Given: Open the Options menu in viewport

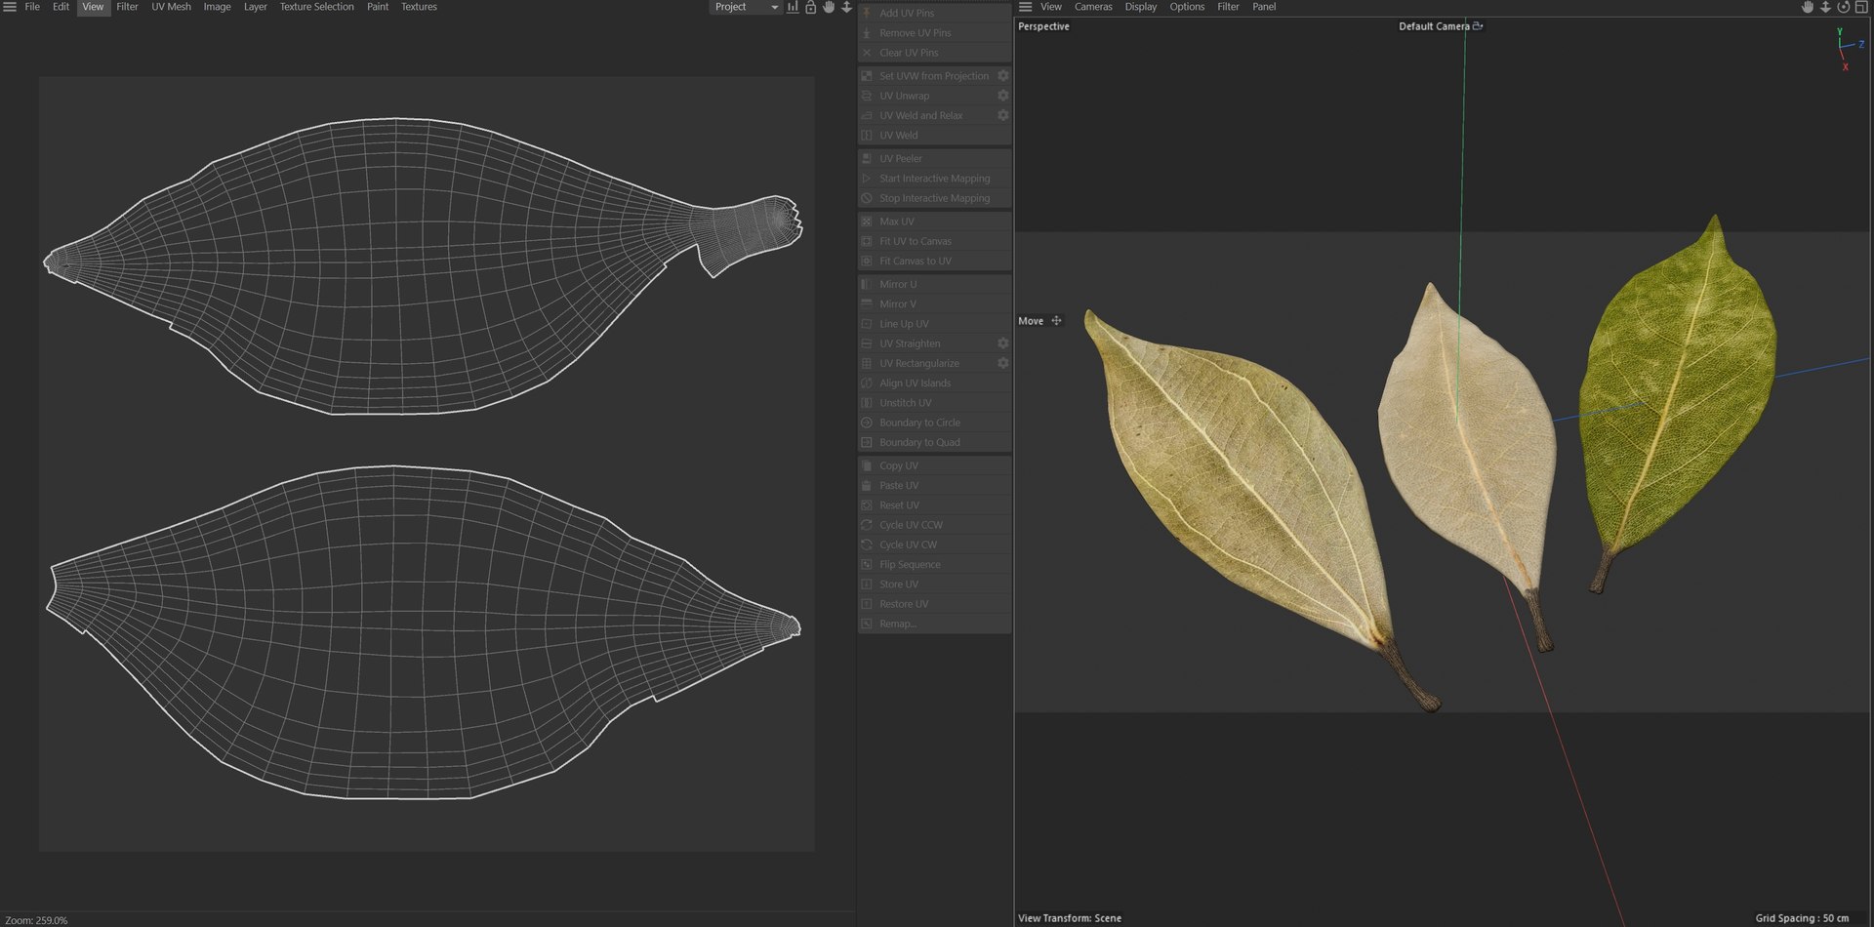Looking at the screenshot, I should coord(1187,7).
